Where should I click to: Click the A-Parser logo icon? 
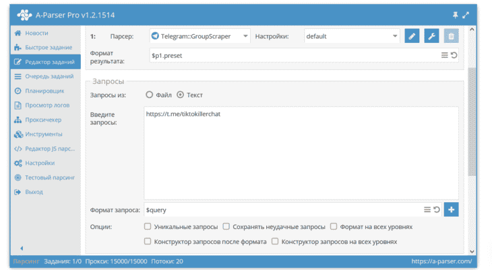tap(24, 15)
